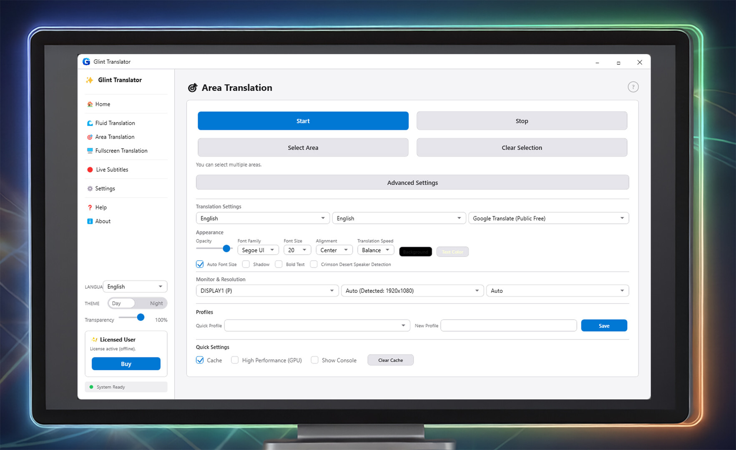Click the blue Start button
The height and width of the screenshot is (450, 736).
(x=303, y=121)
